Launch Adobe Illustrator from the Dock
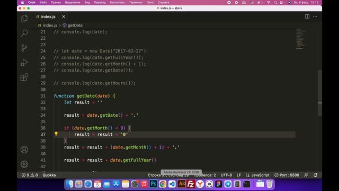This screenshot has height=191, width=339. pos(181,184)
